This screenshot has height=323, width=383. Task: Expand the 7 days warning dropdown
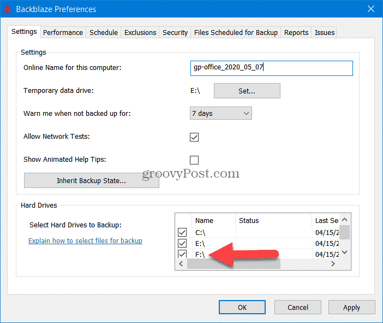[x=221, y=113]
